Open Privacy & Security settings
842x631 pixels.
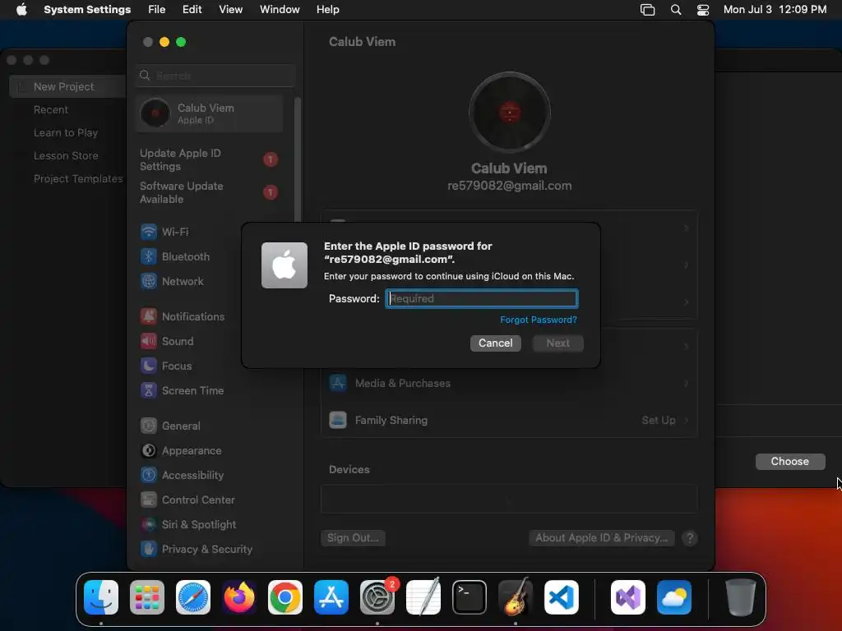coord(196,550)
